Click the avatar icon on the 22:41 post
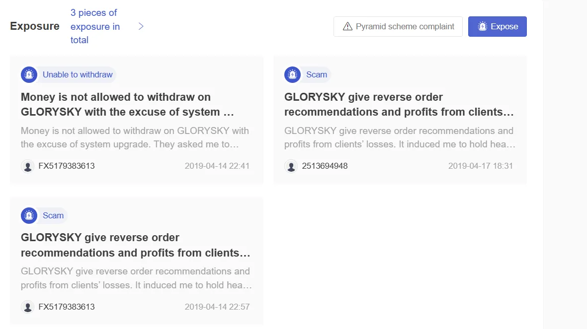This screenshot has width=587, height=329. pos(28,166)
